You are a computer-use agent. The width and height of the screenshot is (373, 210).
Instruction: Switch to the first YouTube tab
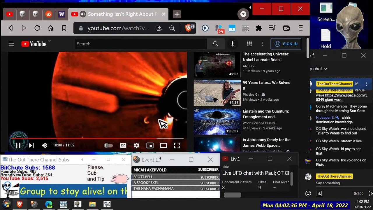coord(10,14)
